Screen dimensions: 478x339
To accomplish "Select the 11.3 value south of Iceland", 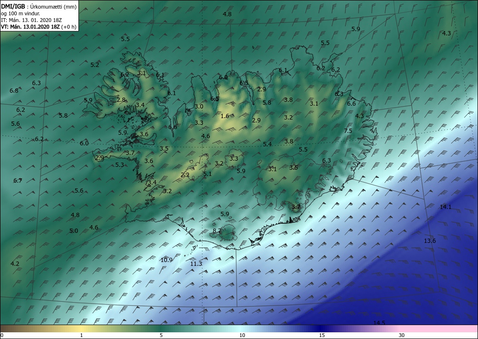I will 196,264.
